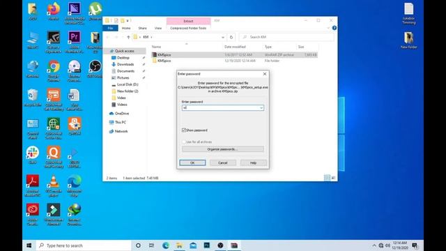Launch Adobe Media Encoder desktop shortcut
Image resolution: width=446 pixels, height=251 pixels.
75,13
